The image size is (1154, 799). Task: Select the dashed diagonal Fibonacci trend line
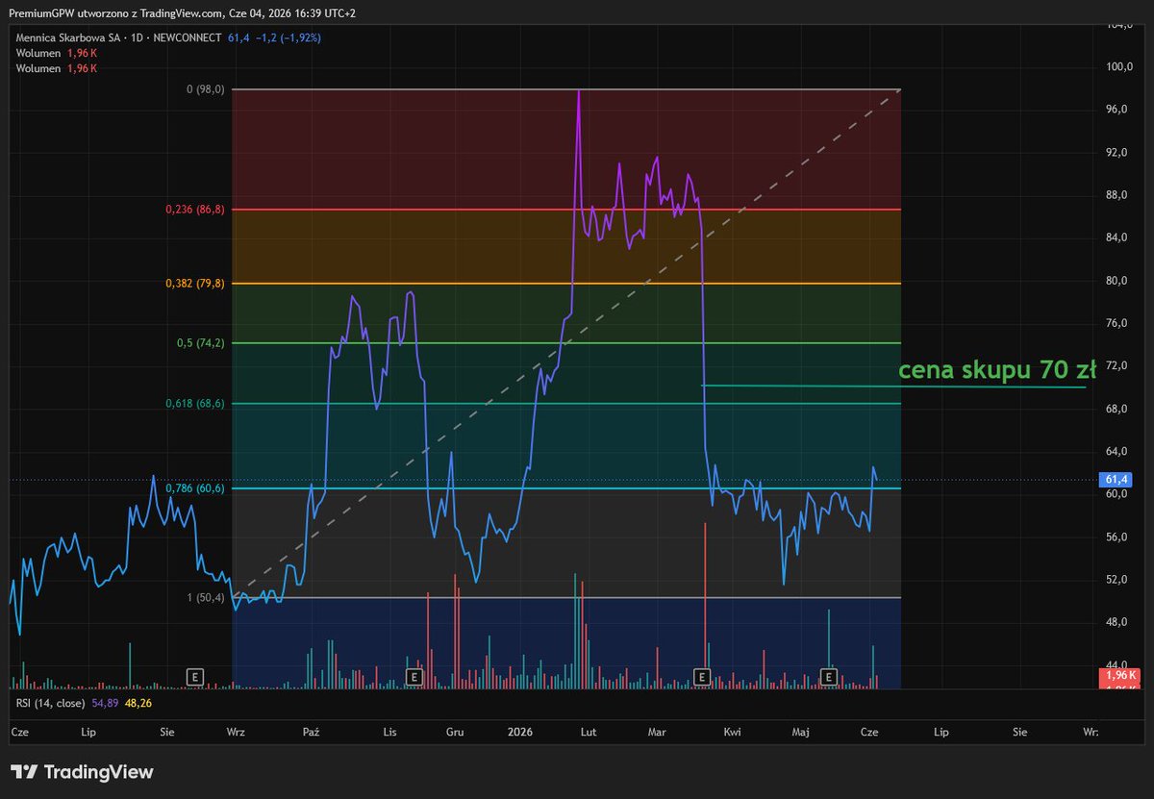(567, 343)
